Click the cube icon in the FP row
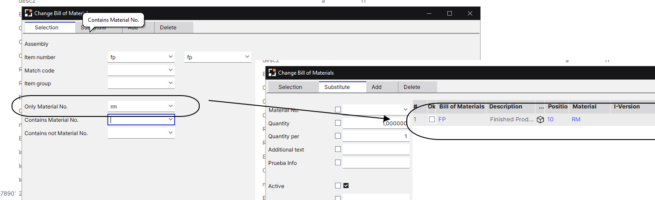 540,120
